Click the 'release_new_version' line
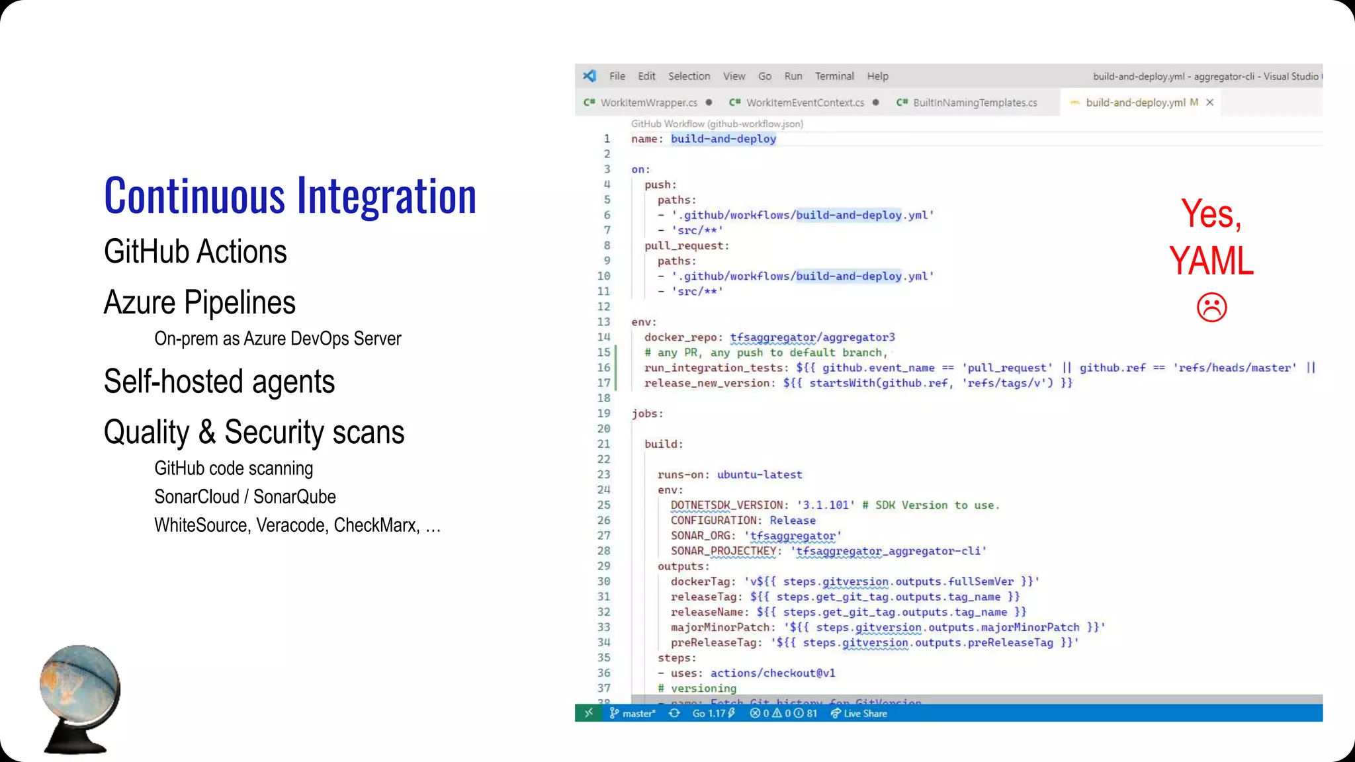 tap(858, 383)
